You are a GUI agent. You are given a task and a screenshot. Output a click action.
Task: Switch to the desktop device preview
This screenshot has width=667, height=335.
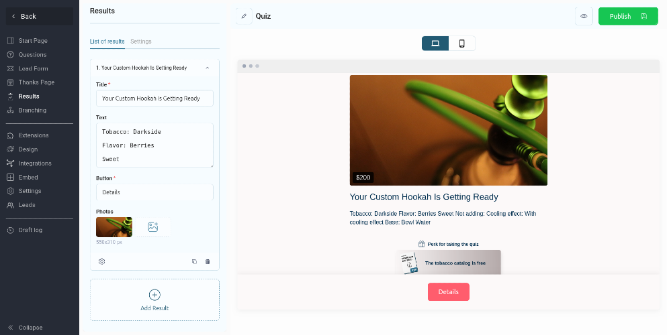tap(435, 44)
